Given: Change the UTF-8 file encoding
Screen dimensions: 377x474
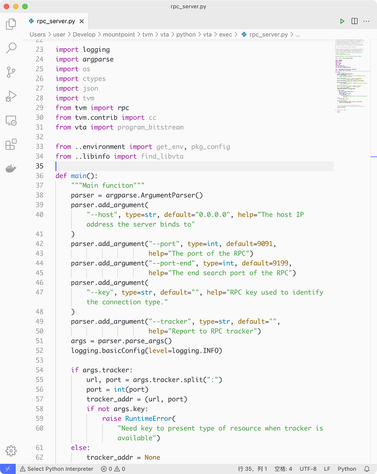Looking at the screenshot, I should (307, 469).
